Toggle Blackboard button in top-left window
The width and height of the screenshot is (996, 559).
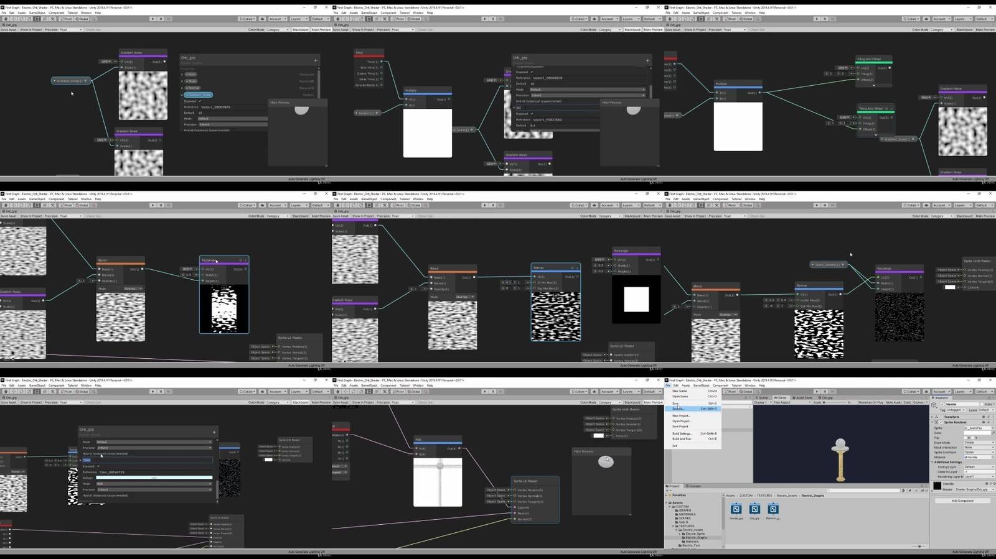pos(300,29)
